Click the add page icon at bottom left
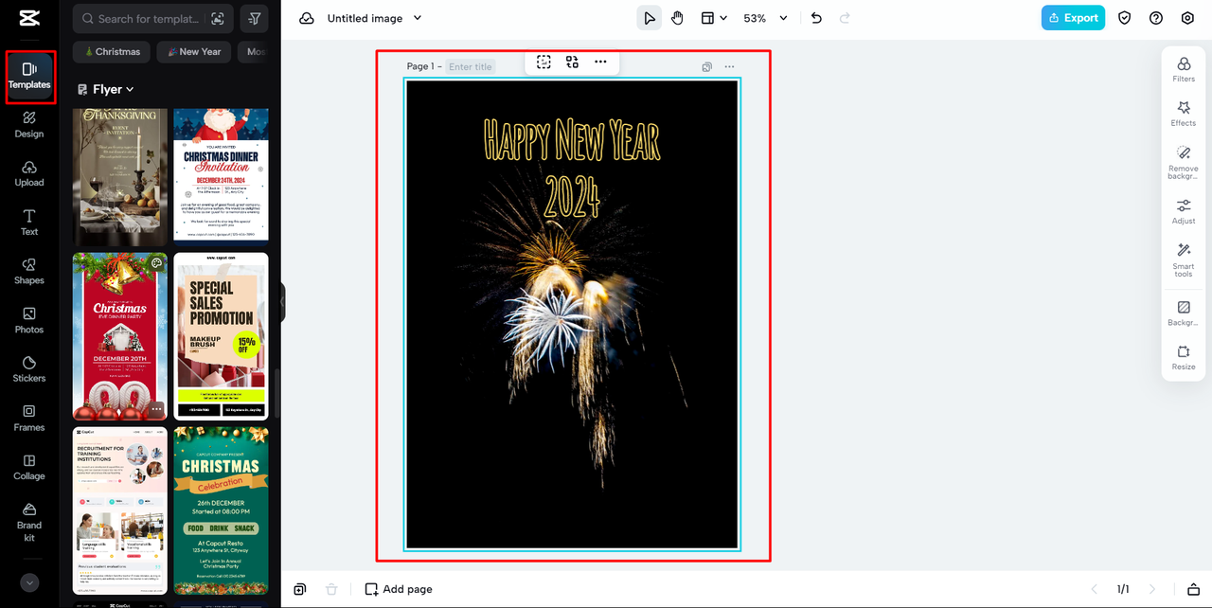This screenshot has width=1212, height=608. coord(300,589)
